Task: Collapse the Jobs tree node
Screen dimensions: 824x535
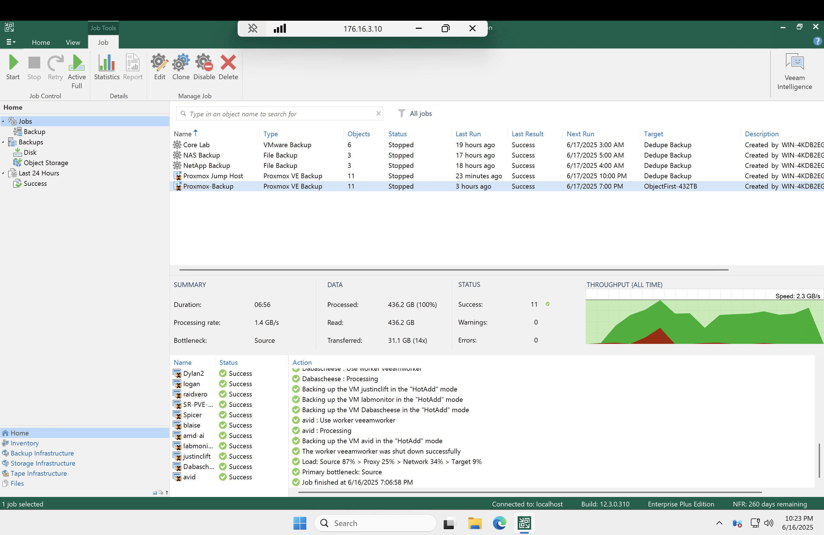Action: (x=3, y=121)
